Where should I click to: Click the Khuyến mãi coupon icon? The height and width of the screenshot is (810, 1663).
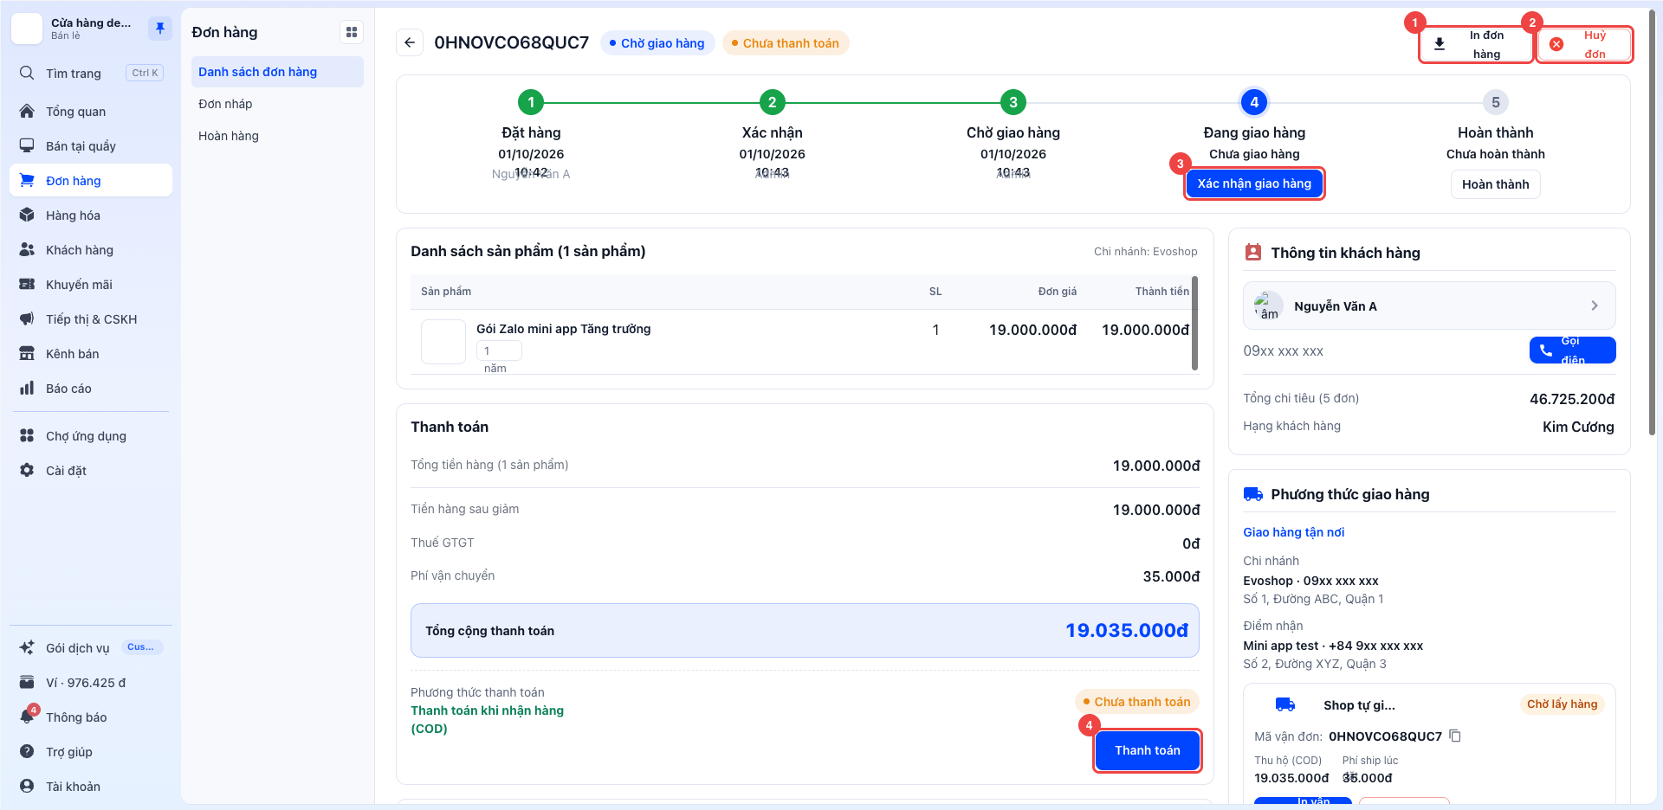[27, 285]
